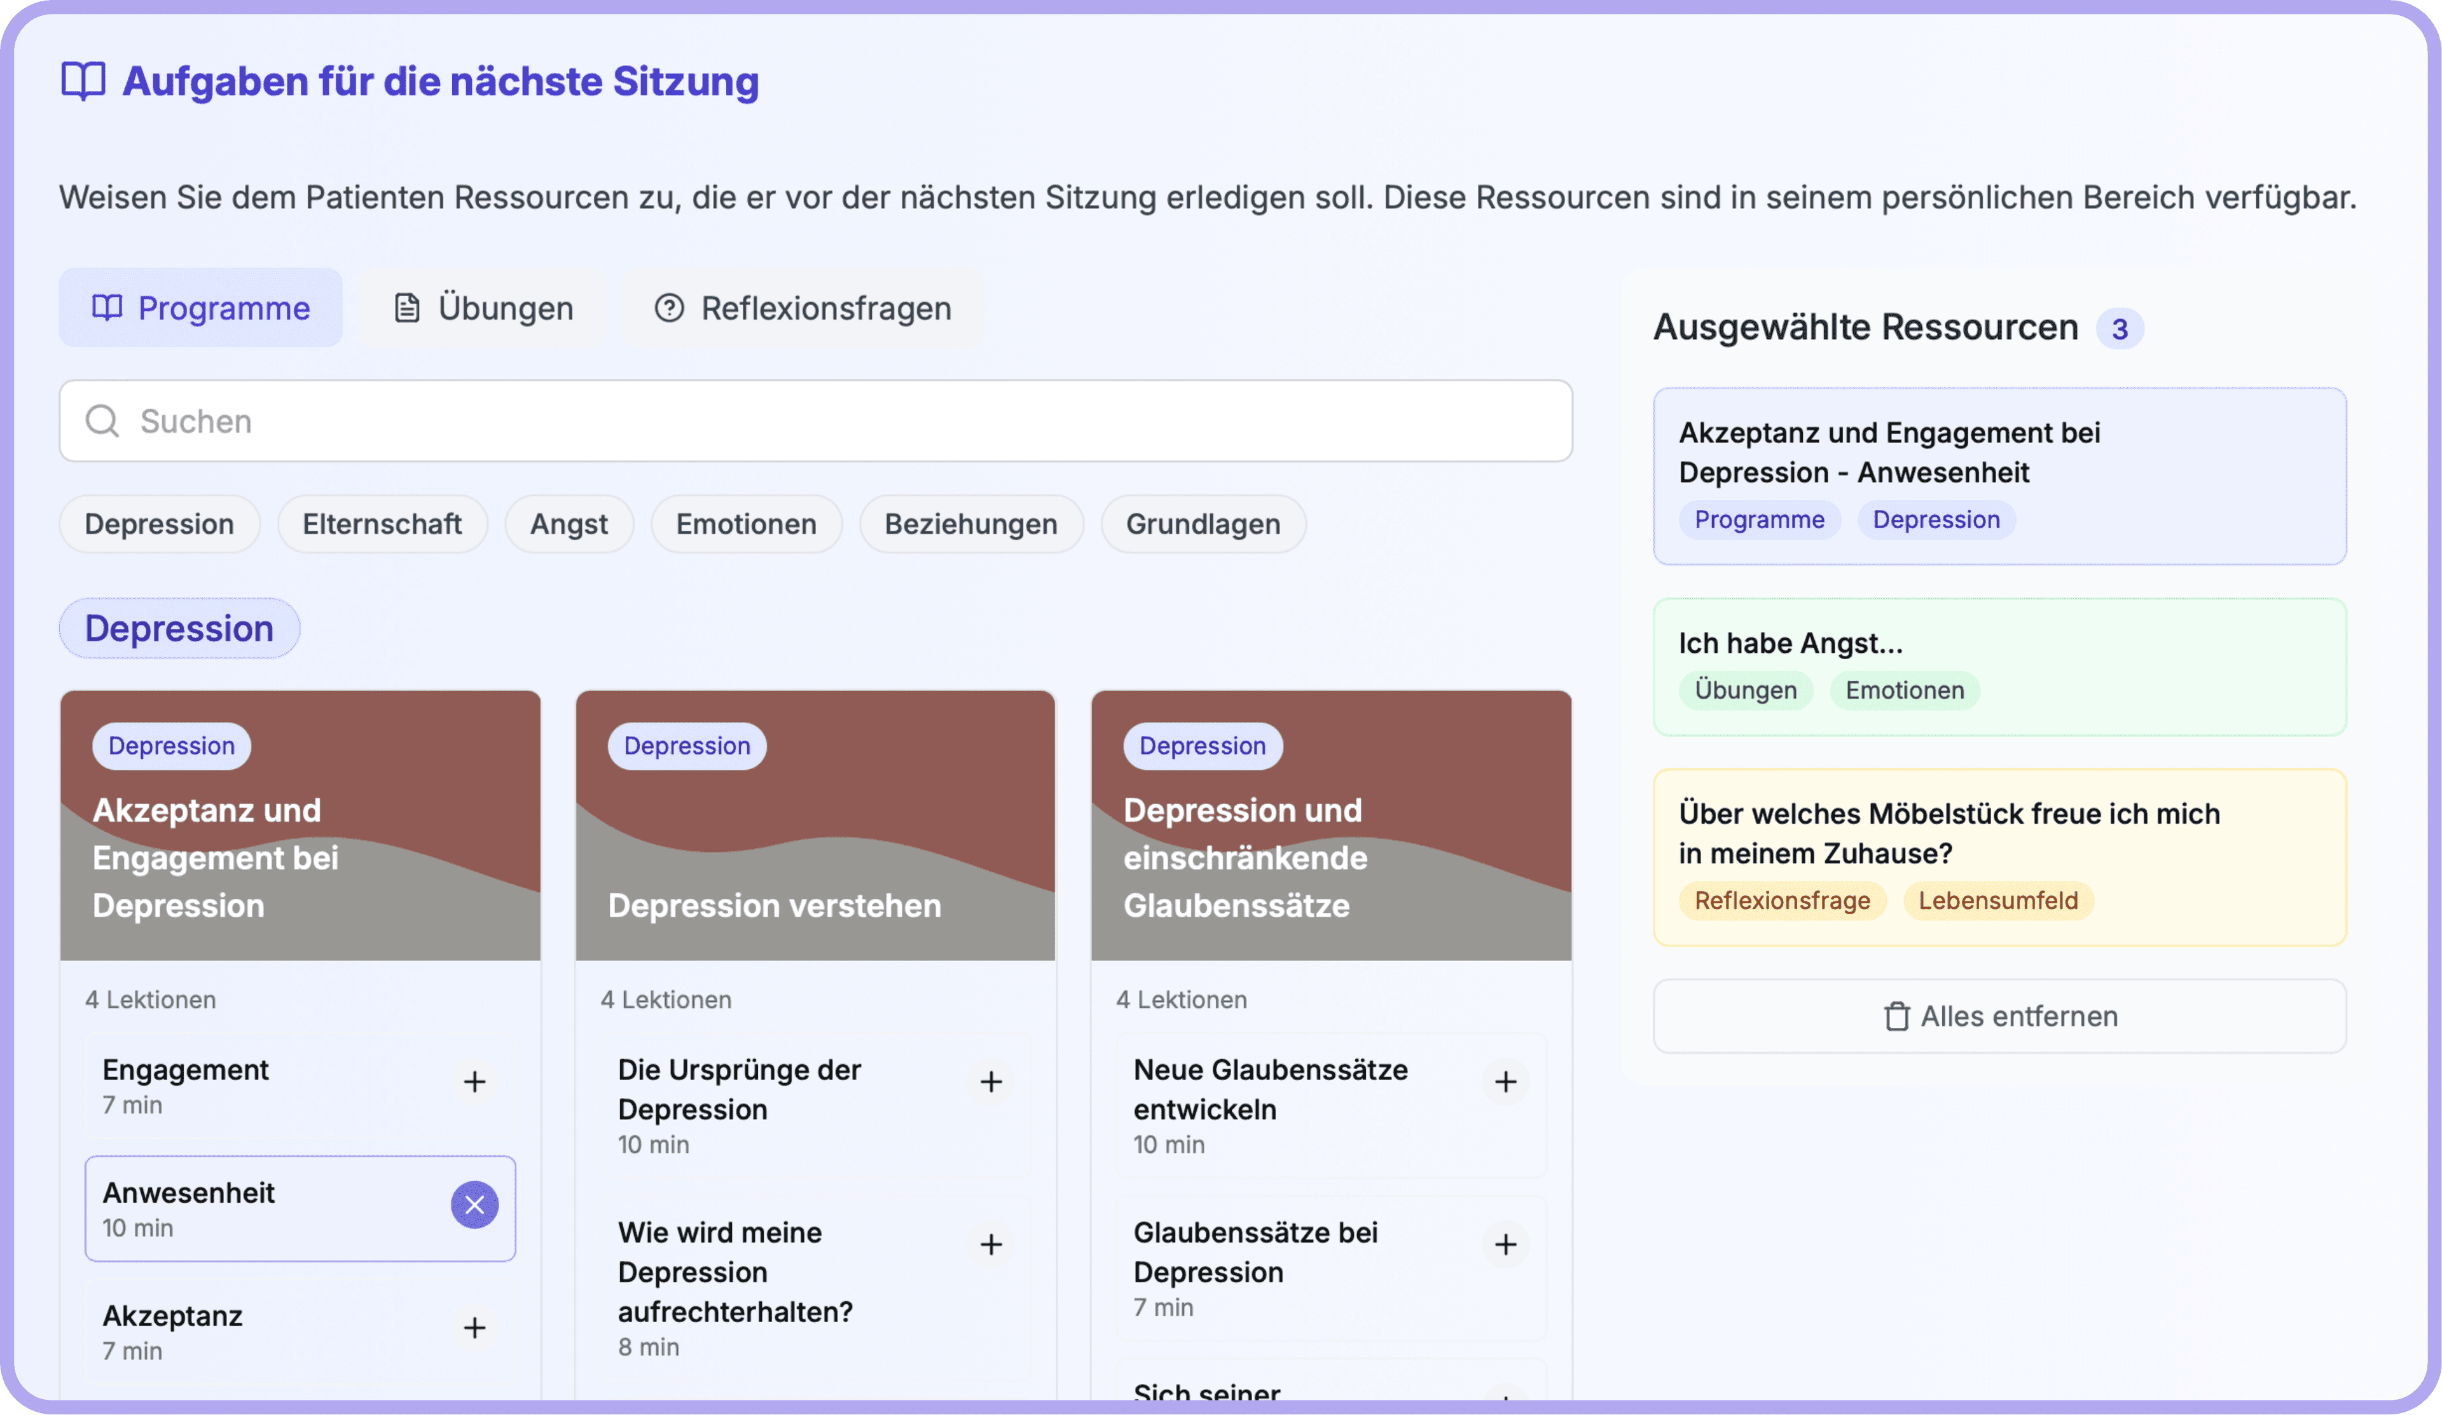The width and height of the screenshot is (2442, 1415).
Task: Add the Akzeptanz lesson with plus icon
Action: (474, 1328)
